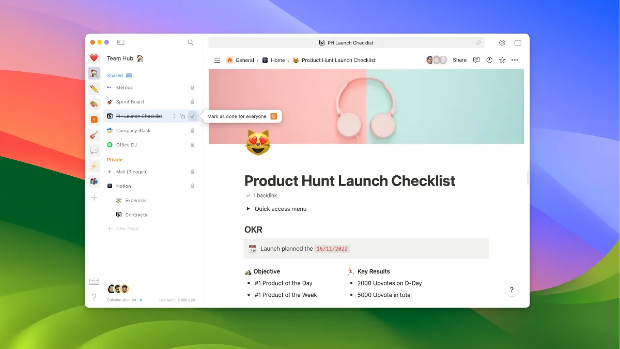Click the page vertical scrollbar
Viewport: 620px width, 349px height.
click(x=527, y=177)
